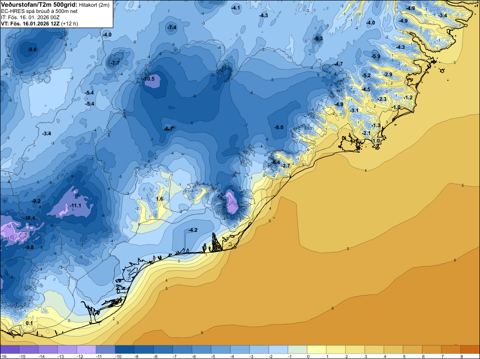Screen dimensions: 480x359
Task: Select the -4.7 temperature value
Action: coord(338,64)
